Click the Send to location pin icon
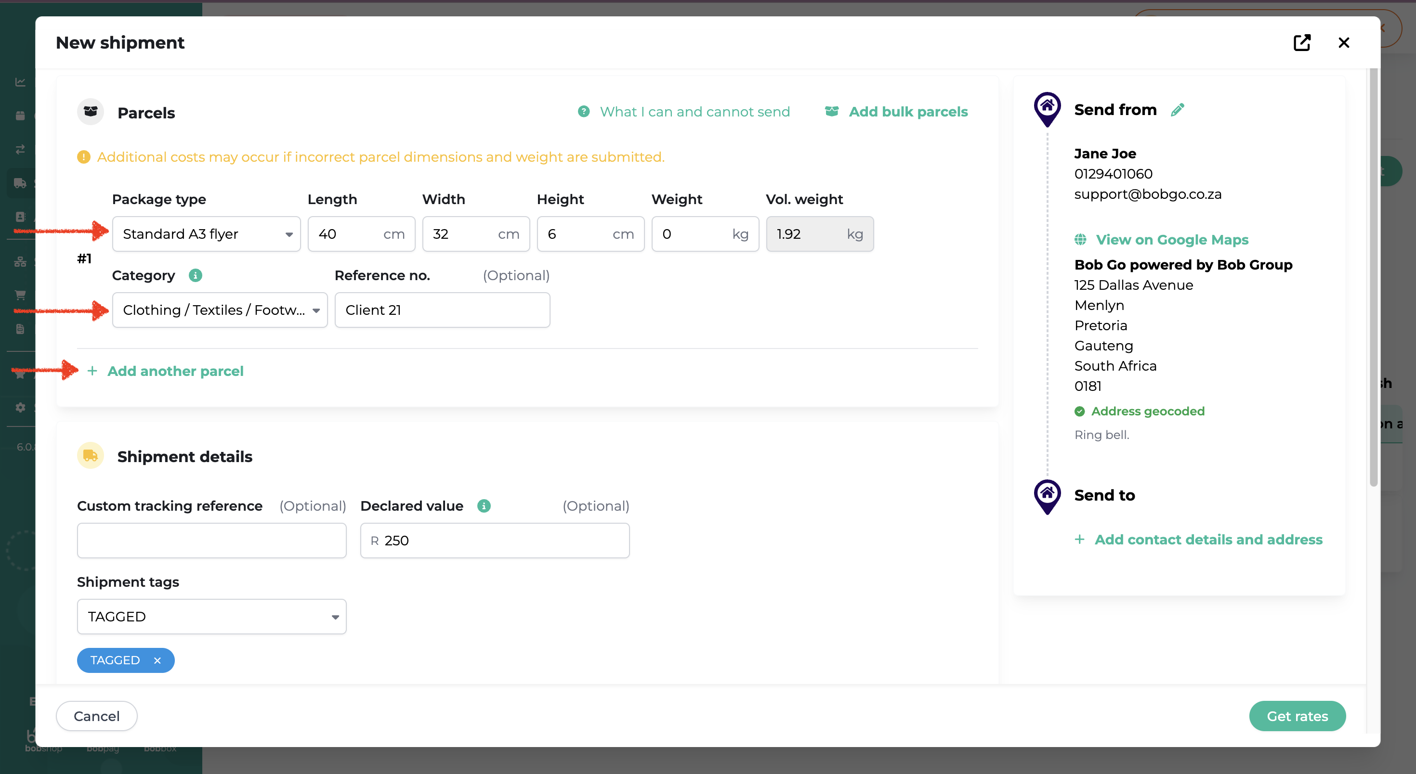This screenshot has width=1416, height=774. [1047, 497]
